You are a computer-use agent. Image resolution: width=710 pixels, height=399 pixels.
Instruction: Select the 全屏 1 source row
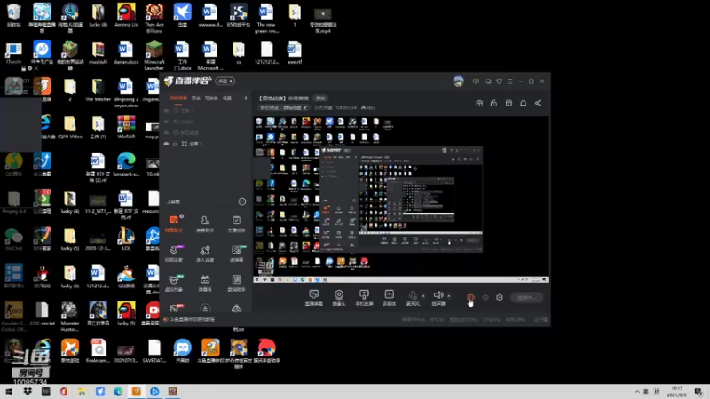(206, 144)
